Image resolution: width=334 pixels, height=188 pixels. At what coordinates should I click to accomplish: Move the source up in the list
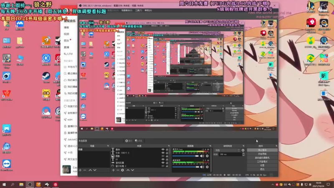128,170
